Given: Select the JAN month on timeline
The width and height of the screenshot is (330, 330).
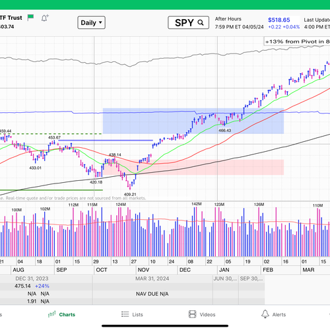Looking at the screenshot, I should click(224, 270).
